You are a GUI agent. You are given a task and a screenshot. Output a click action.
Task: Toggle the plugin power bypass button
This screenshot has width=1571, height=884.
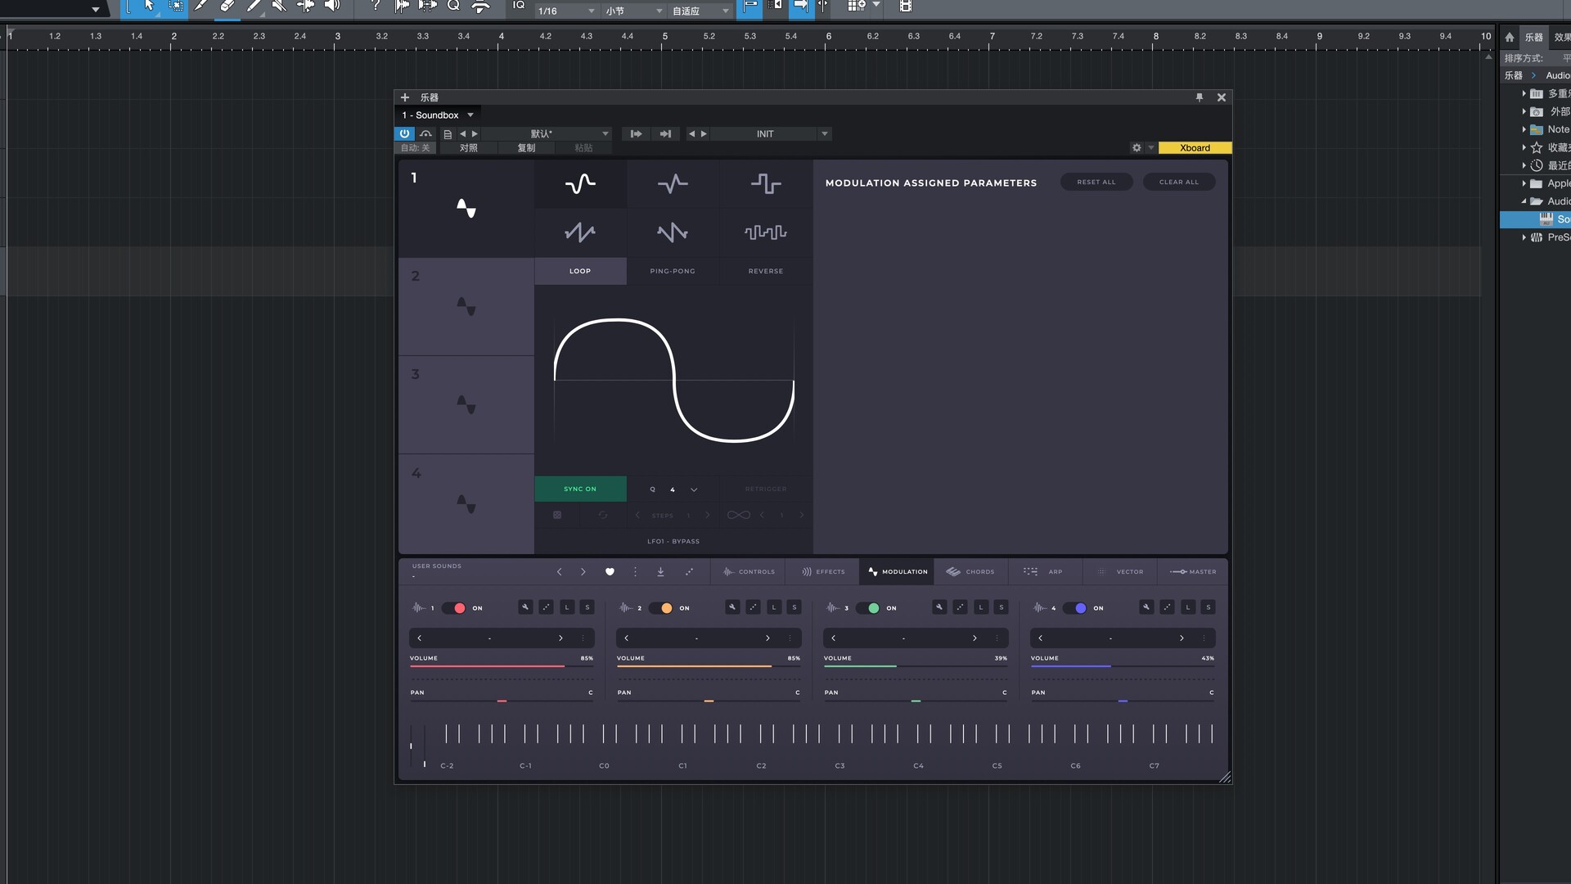coord(404,133)
